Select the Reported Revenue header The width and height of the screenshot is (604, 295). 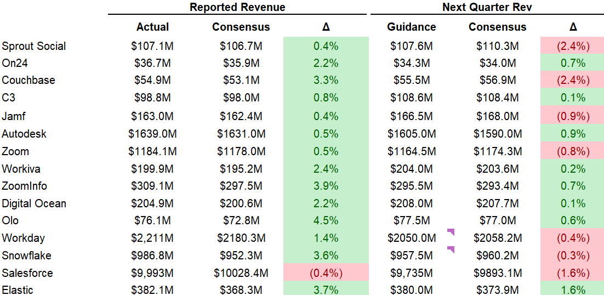click(238, 7)
